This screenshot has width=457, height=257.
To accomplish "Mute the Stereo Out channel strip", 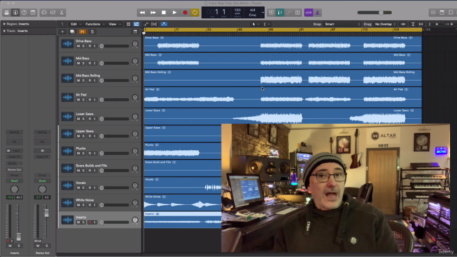I will coord(38,246).
